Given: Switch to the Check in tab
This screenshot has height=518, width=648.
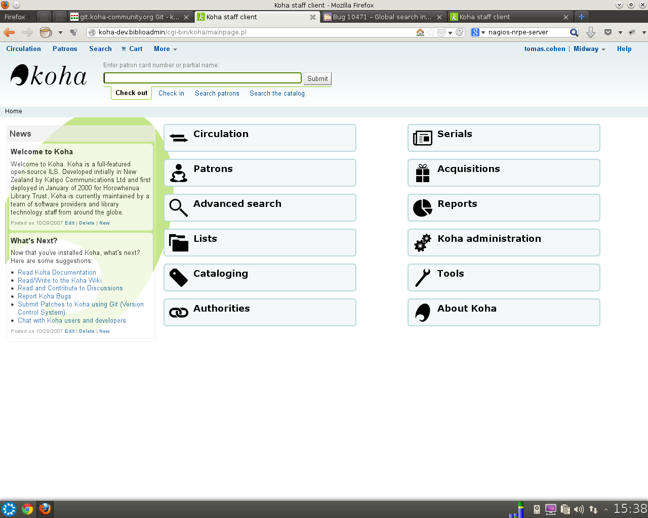Looking at the screenshot, I should click(x=171, y=94).
